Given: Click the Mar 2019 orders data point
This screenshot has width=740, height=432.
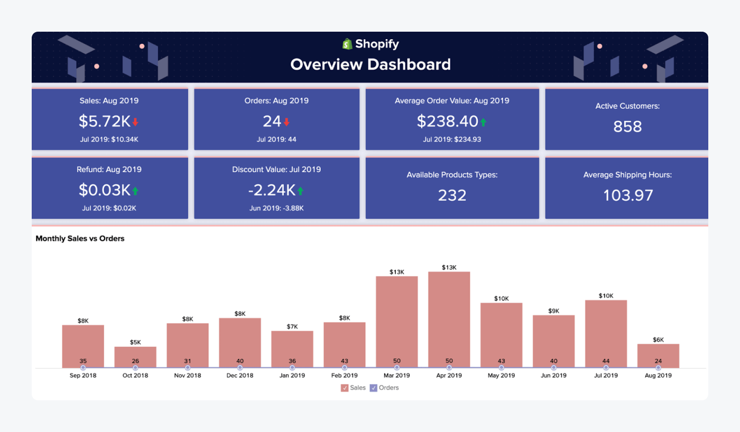Looking at the screenshot, I should [397, 368].
